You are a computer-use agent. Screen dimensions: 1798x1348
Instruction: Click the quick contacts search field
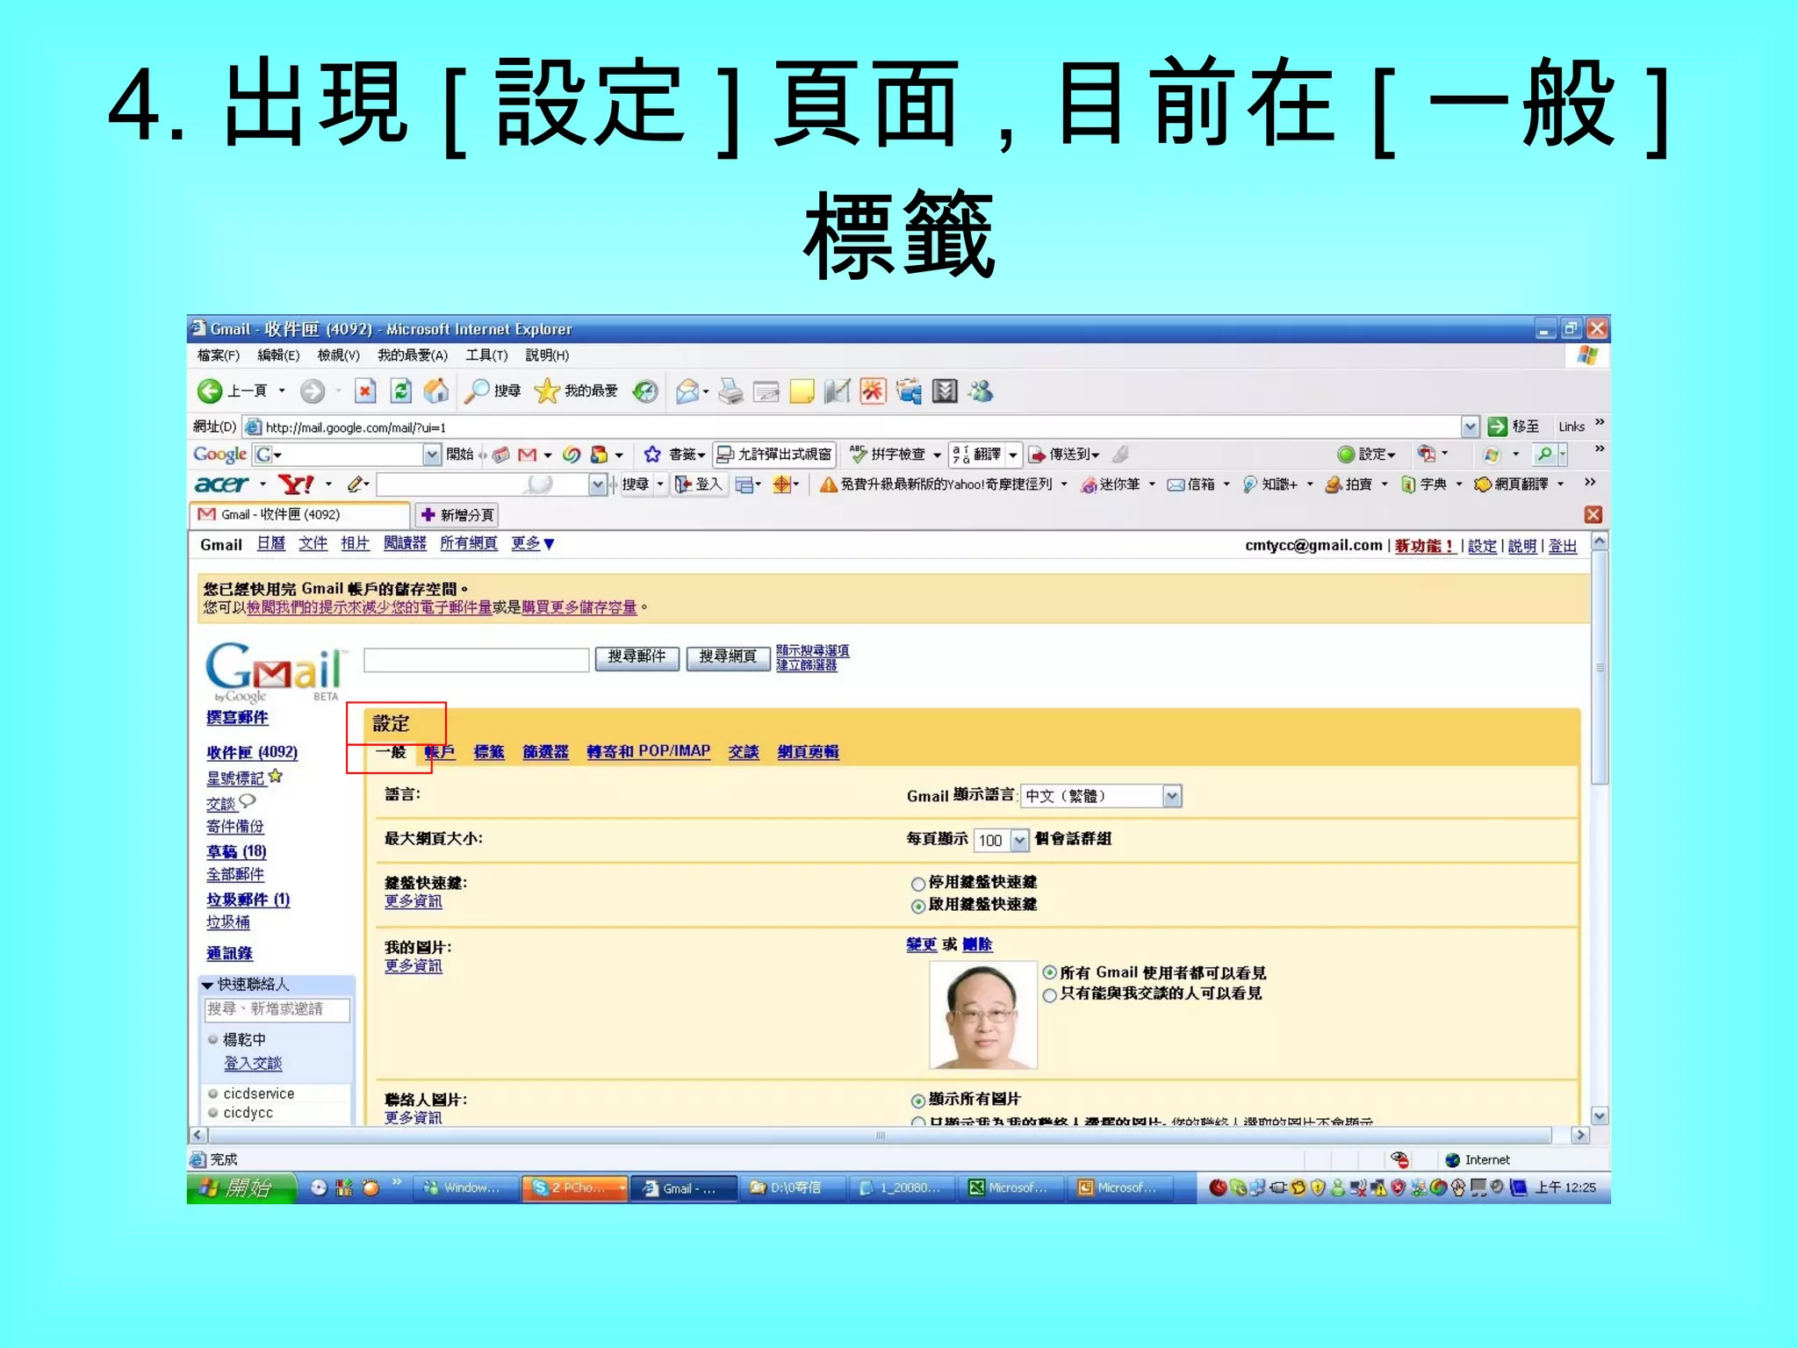tap(277, 1010)
